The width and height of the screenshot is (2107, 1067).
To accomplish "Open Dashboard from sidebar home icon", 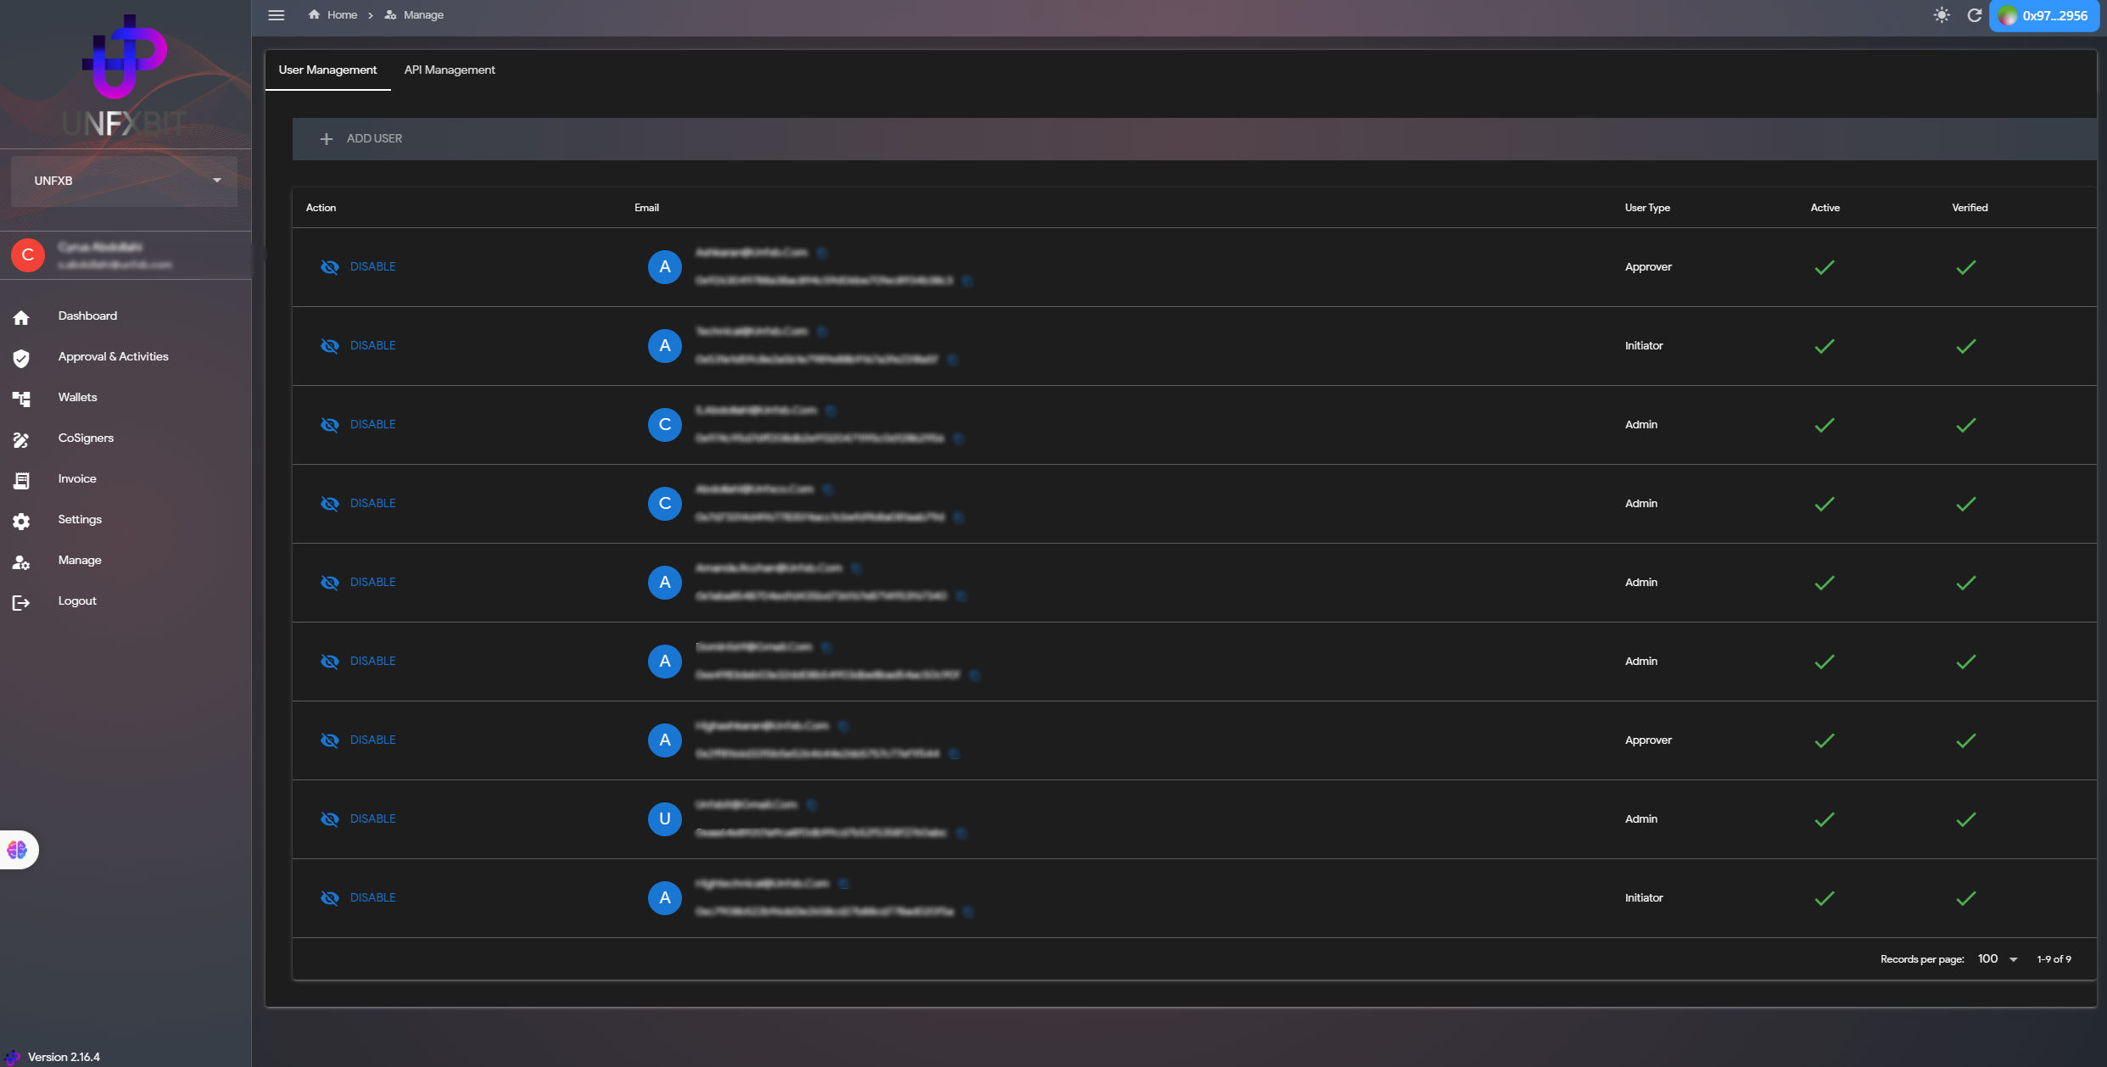I will tap(21, 317).
